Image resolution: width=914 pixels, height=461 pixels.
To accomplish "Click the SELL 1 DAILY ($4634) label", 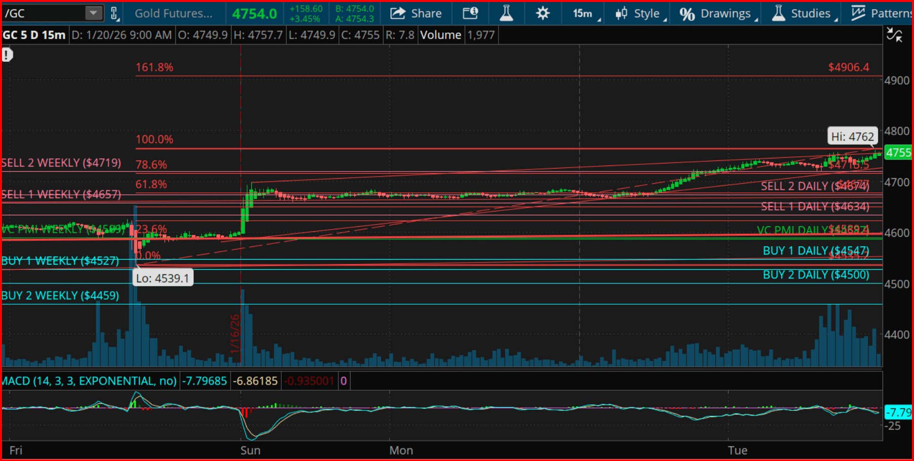I will pos(815,206).
